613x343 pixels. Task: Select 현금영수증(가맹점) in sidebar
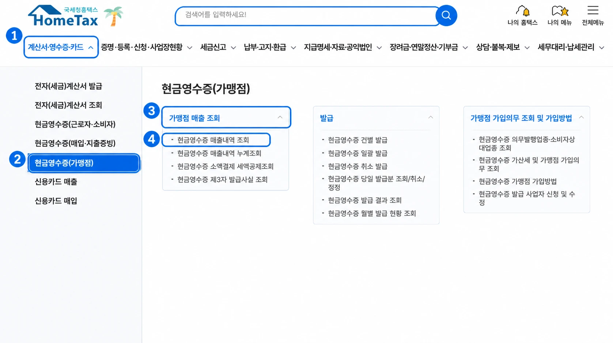click(84, 163)
